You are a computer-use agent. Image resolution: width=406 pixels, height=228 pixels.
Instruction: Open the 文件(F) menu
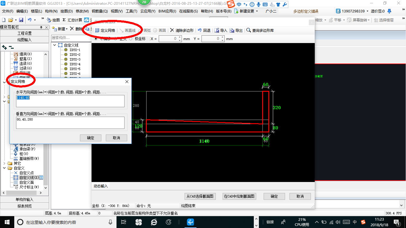pos(8,11)
